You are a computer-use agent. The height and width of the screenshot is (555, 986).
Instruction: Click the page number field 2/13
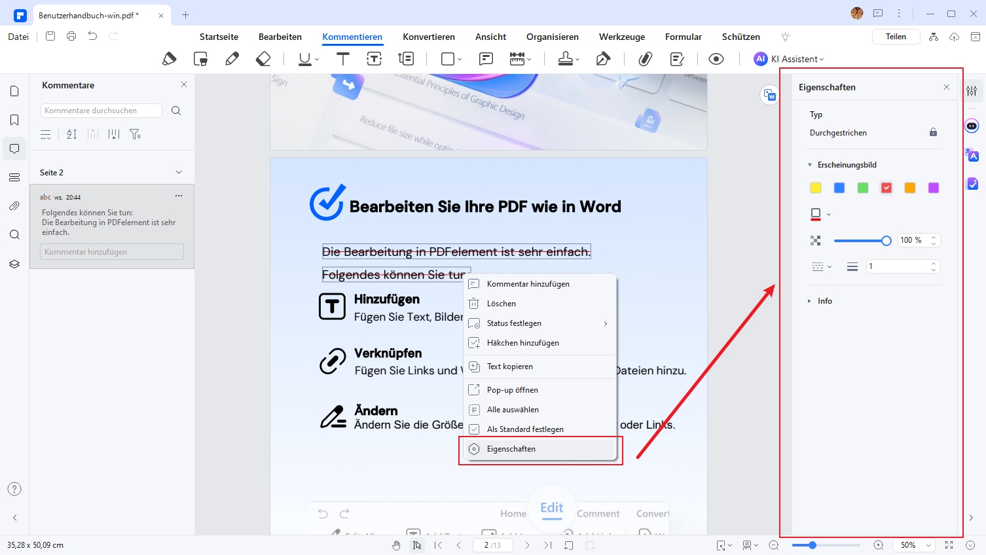[492, 545]
